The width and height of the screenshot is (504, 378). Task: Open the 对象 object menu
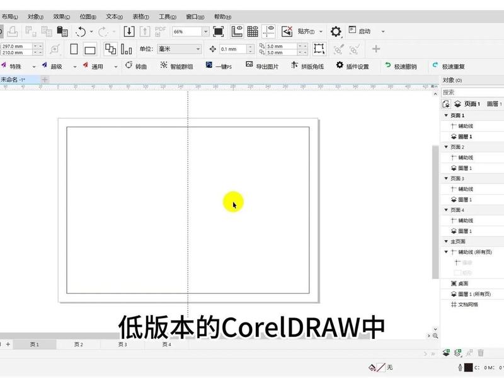(35, 17)
